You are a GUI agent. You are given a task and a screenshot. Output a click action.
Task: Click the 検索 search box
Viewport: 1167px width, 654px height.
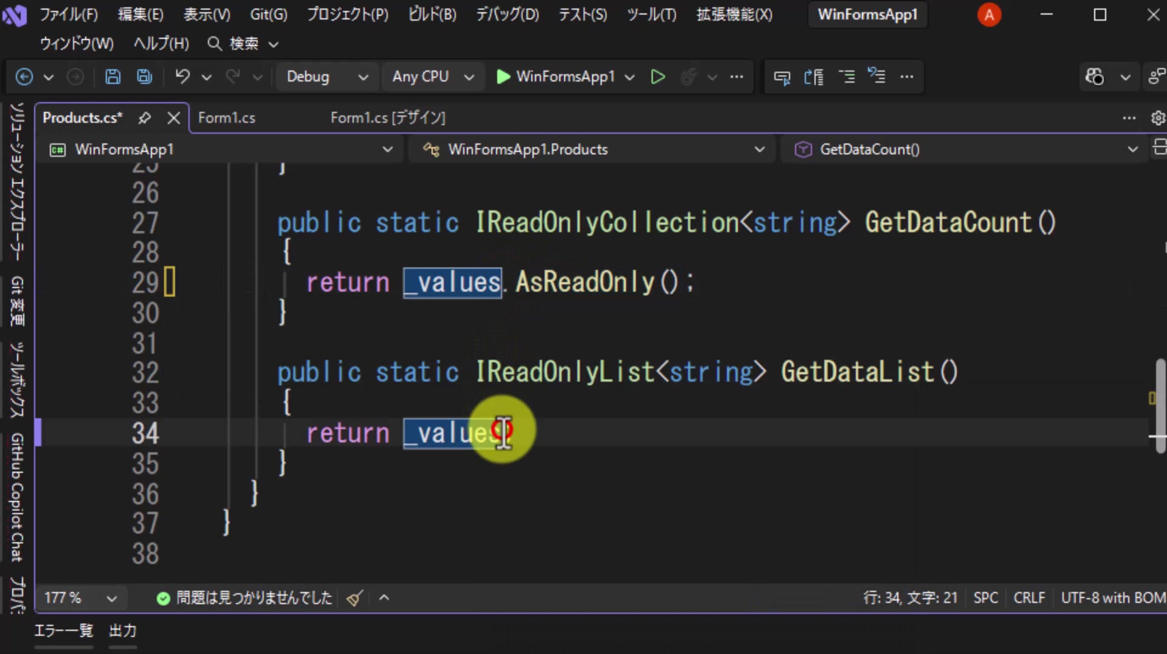coord(243,44)
